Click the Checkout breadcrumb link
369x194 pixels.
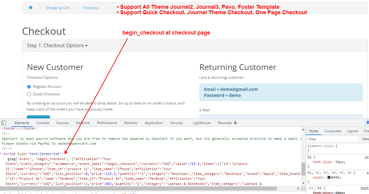[91, 8]
